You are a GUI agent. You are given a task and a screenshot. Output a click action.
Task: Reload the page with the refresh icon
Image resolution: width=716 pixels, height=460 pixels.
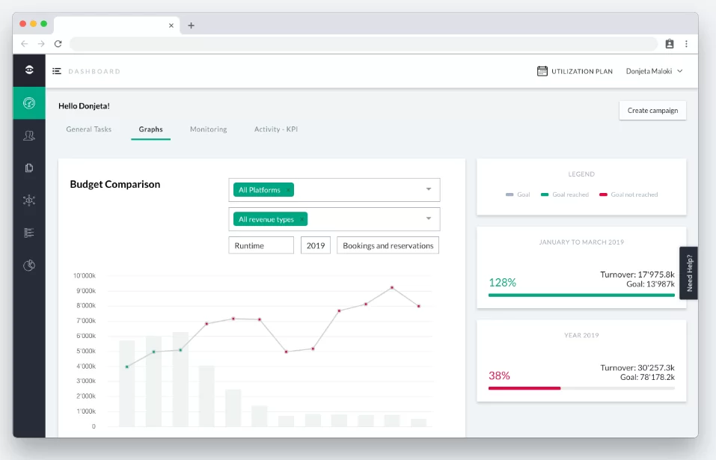click(x=58, y=44)
